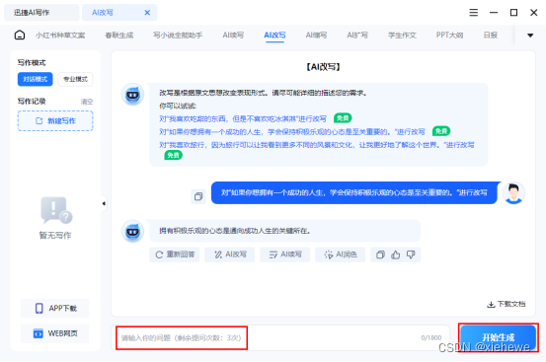Try the ice cream sentence rewrite example
The image size is (546, 362).
pyautogui.click(x=243, y=119)
